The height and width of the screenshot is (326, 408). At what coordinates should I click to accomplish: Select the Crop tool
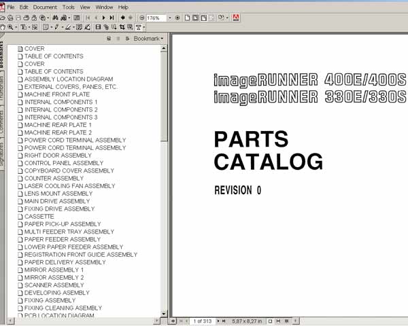[122, 26]
